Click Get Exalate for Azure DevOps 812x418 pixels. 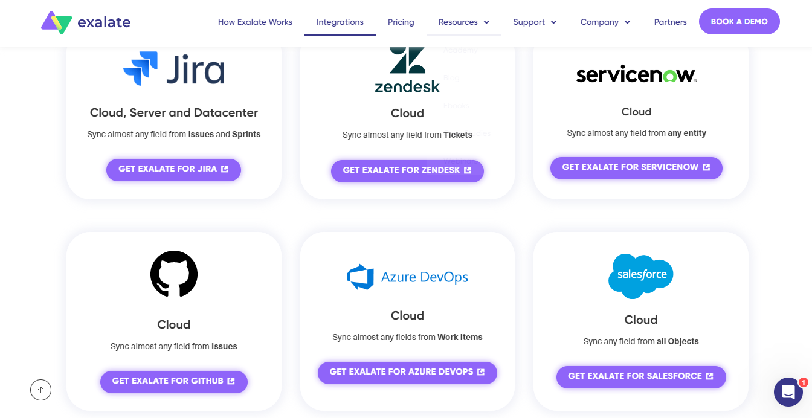pyautogui.click(x=407, y=372)
